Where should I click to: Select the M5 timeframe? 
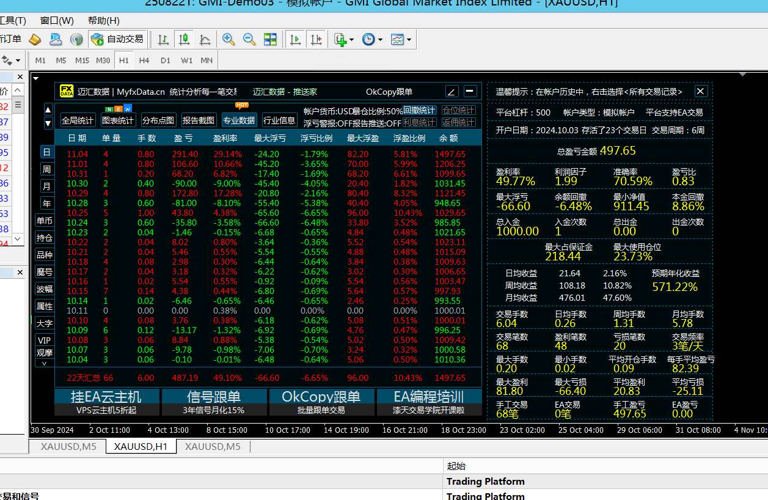point(61,61)
